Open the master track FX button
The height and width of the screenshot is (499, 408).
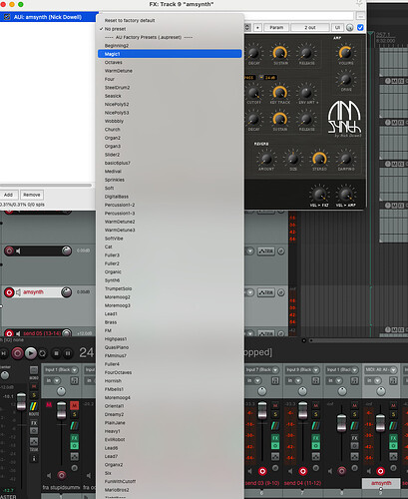pyautogui.click(x=34, y=423)
